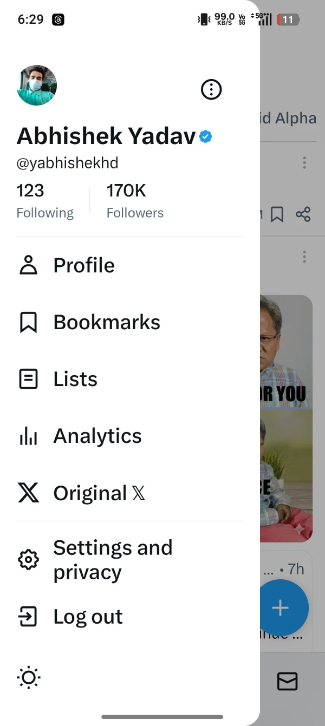The width and height of the screenshot is (325, 726).
Task: Open the 123 Following list
Action: pyautogui.click(x=44, y=201)
